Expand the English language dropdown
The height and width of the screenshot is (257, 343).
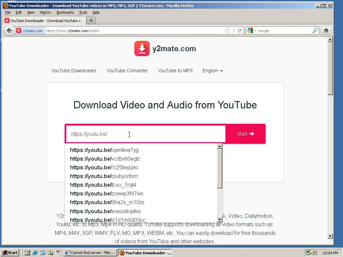[212, 71]
